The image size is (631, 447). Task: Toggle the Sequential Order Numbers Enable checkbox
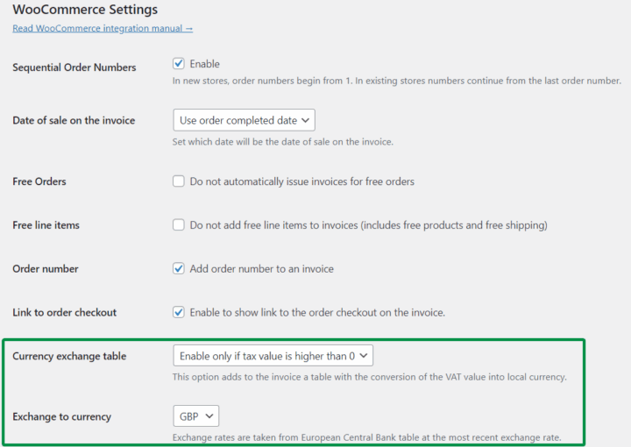point(179,64)
